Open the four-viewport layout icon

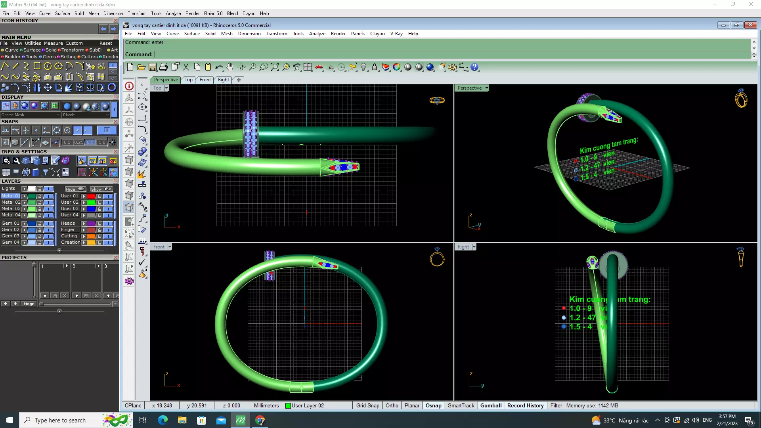pos(308,67)
